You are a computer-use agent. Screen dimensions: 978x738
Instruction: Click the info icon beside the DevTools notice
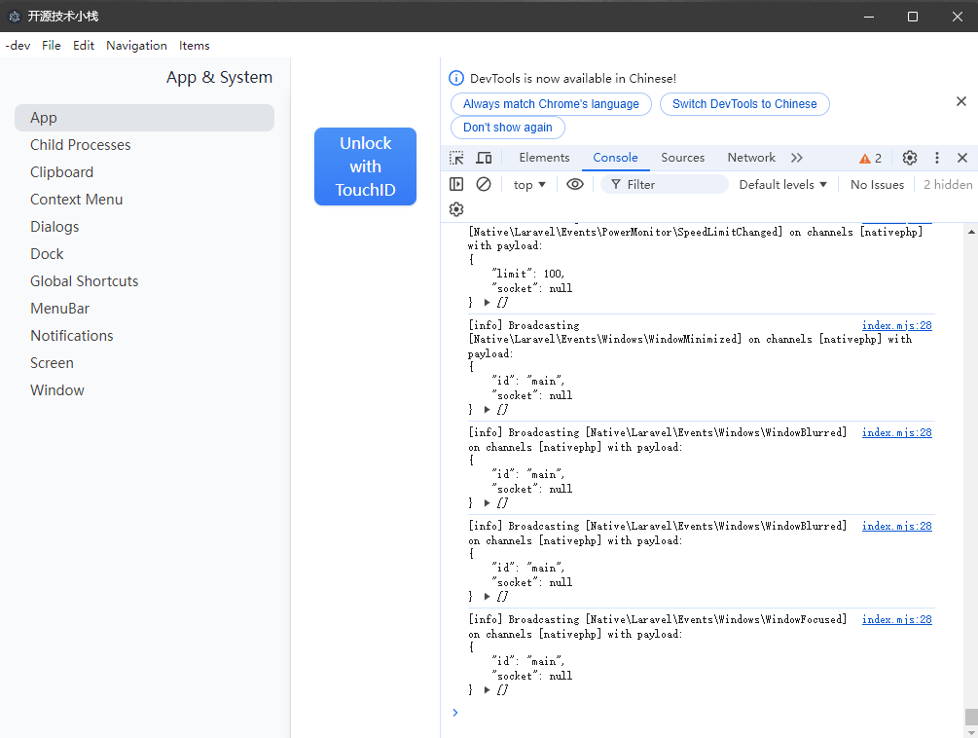click(456, 78)
